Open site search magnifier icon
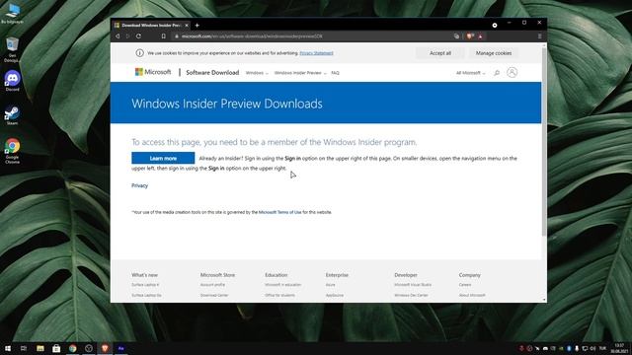The width and height of the screenshot is (632, 355). 497,73
